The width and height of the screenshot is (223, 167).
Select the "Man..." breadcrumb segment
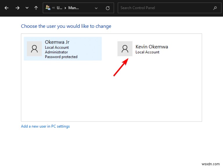click(73, 8)
